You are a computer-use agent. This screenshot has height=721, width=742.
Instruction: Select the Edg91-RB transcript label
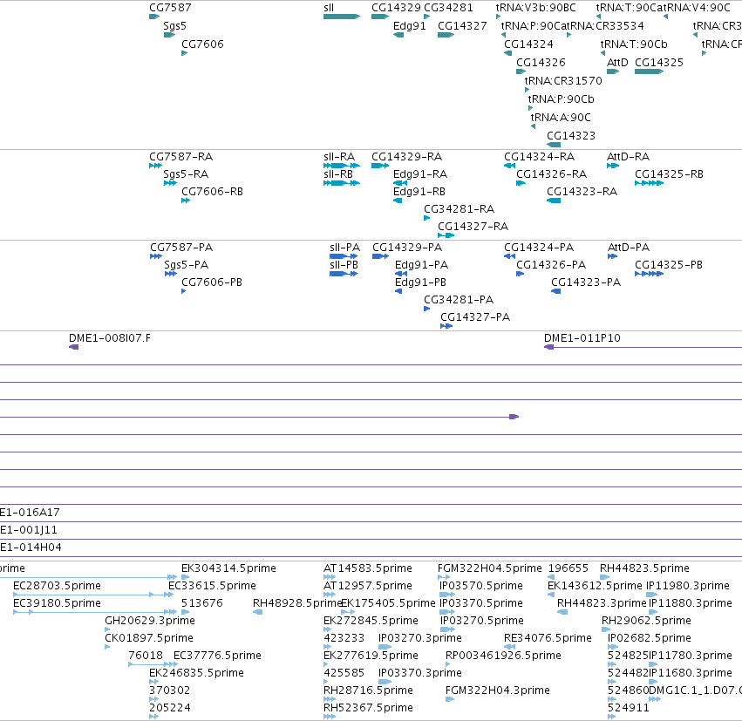419,192
